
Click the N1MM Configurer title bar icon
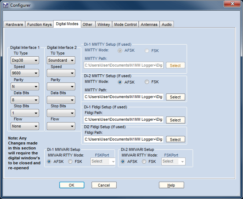(x=6, y=5)
